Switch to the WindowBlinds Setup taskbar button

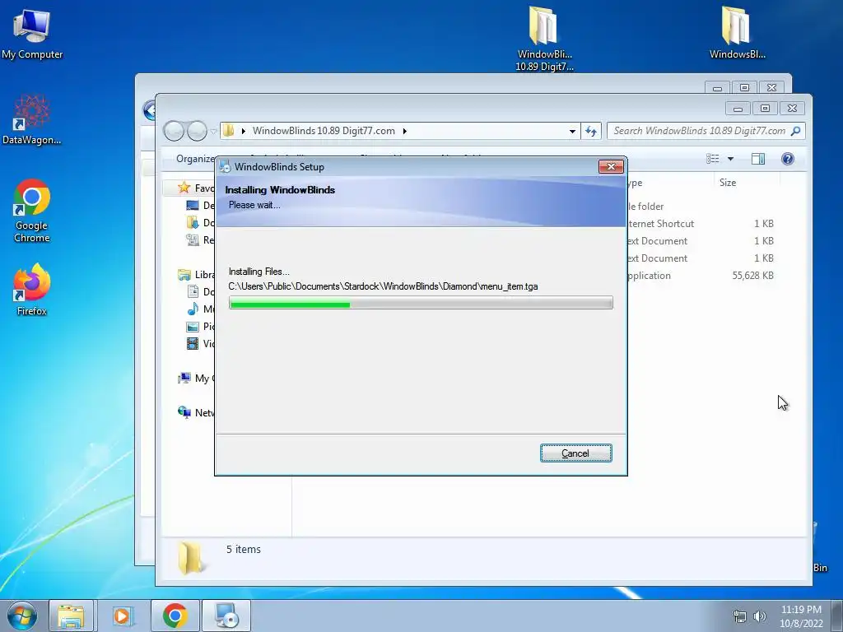pos(226,616)
